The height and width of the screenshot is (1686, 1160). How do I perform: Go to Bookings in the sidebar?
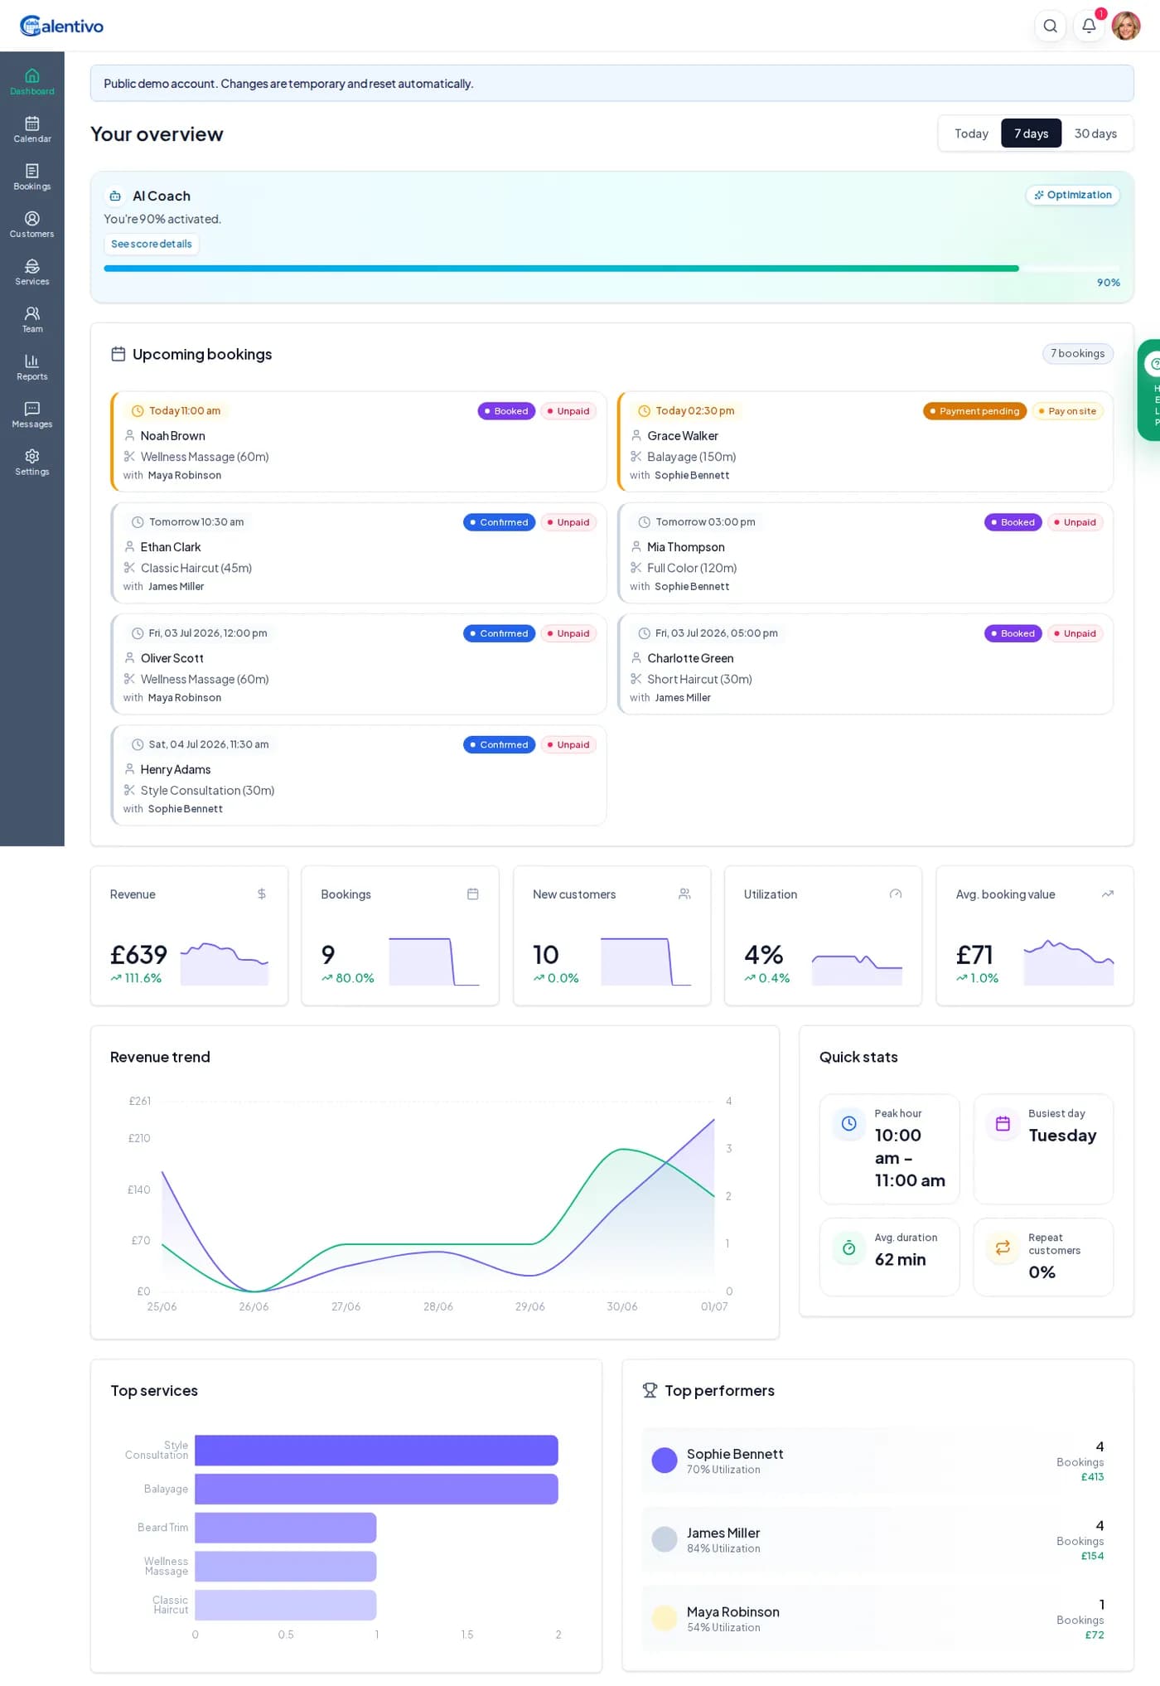(31, 177)
